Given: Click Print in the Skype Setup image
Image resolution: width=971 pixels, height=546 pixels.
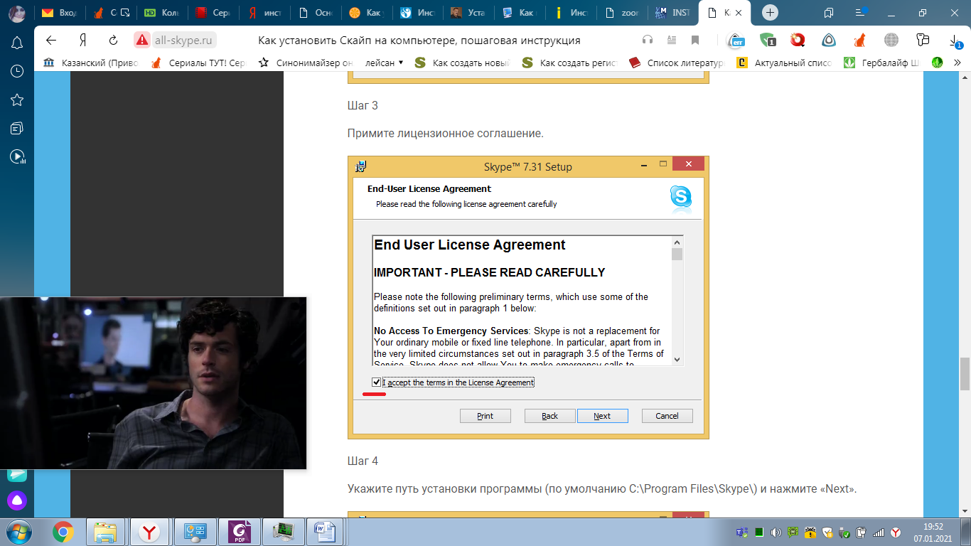Looking at the screenshot, I should click(x=485, y=416).
